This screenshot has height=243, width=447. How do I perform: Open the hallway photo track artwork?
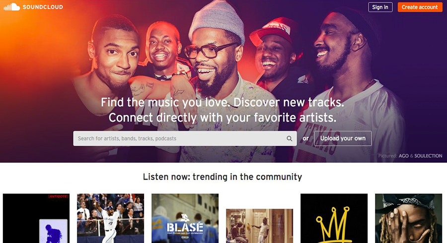coord(259,226)
